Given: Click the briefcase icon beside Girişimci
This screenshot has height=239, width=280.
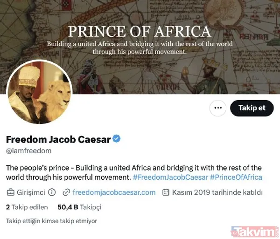Looking at the screenshot, I should [x=10, y=192].
